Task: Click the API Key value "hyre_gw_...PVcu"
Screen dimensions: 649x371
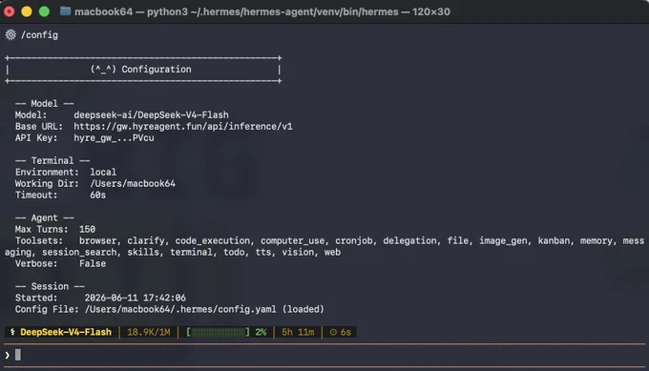Action: click(114, 137)
